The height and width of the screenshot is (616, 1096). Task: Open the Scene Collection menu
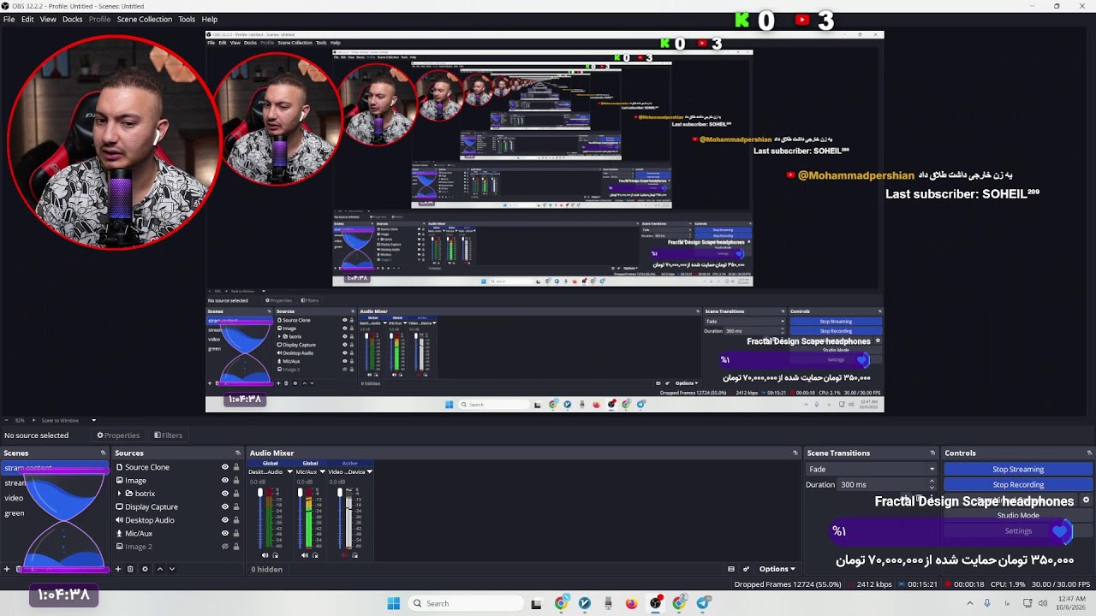pyautogui.click(x=145, y=19)
